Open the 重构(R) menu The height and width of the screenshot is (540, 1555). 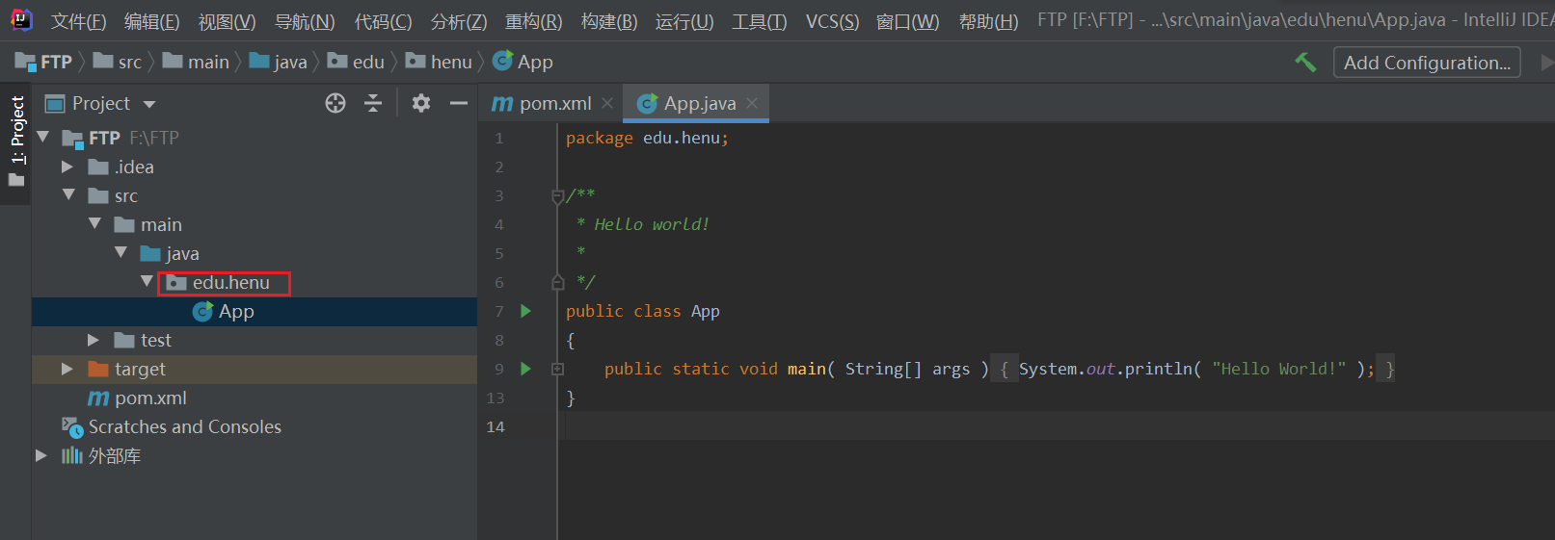click(x=534, y=21)
